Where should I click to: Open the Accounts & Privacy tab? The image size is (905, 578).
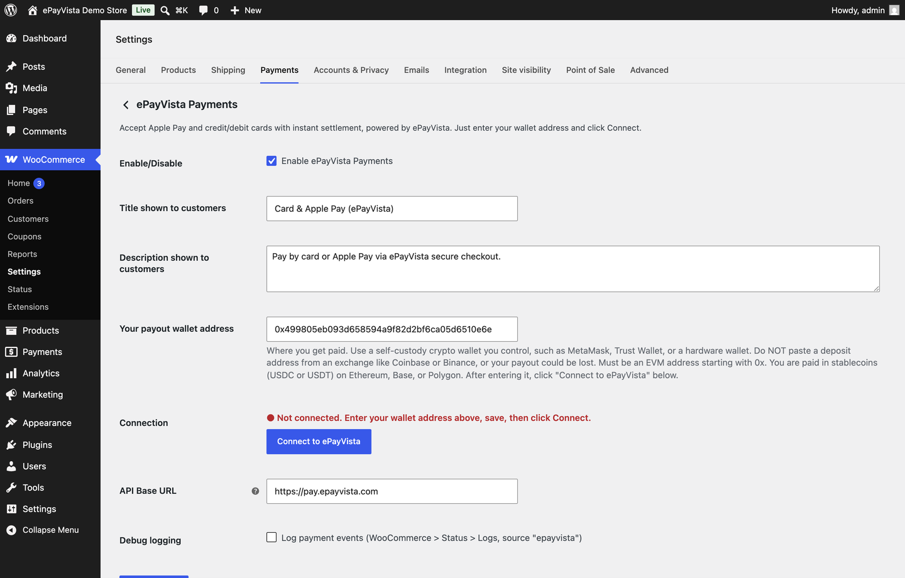(x=351, y=70)
